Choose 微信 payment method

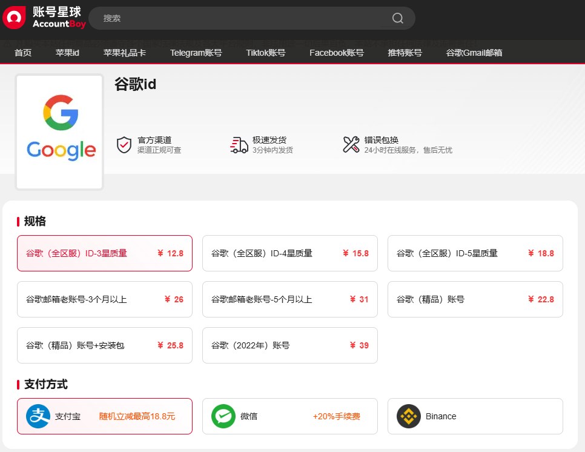click(290, 416)
